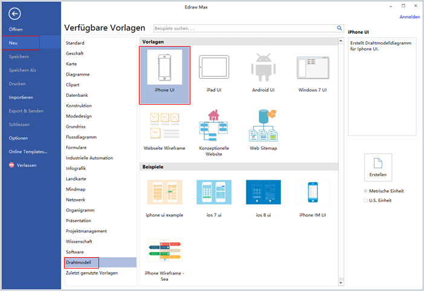This screenshot has height=291, width=424.
Task: Select the Datenbank category
Action: coord(77,96)
